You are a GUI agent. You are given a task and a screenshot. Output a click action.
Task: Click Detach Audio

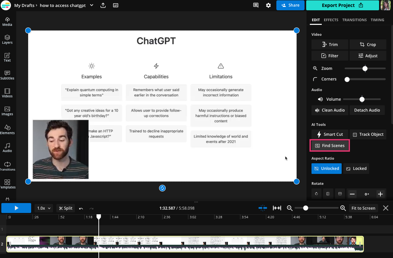pyautogui.click(x=367, y=110)
